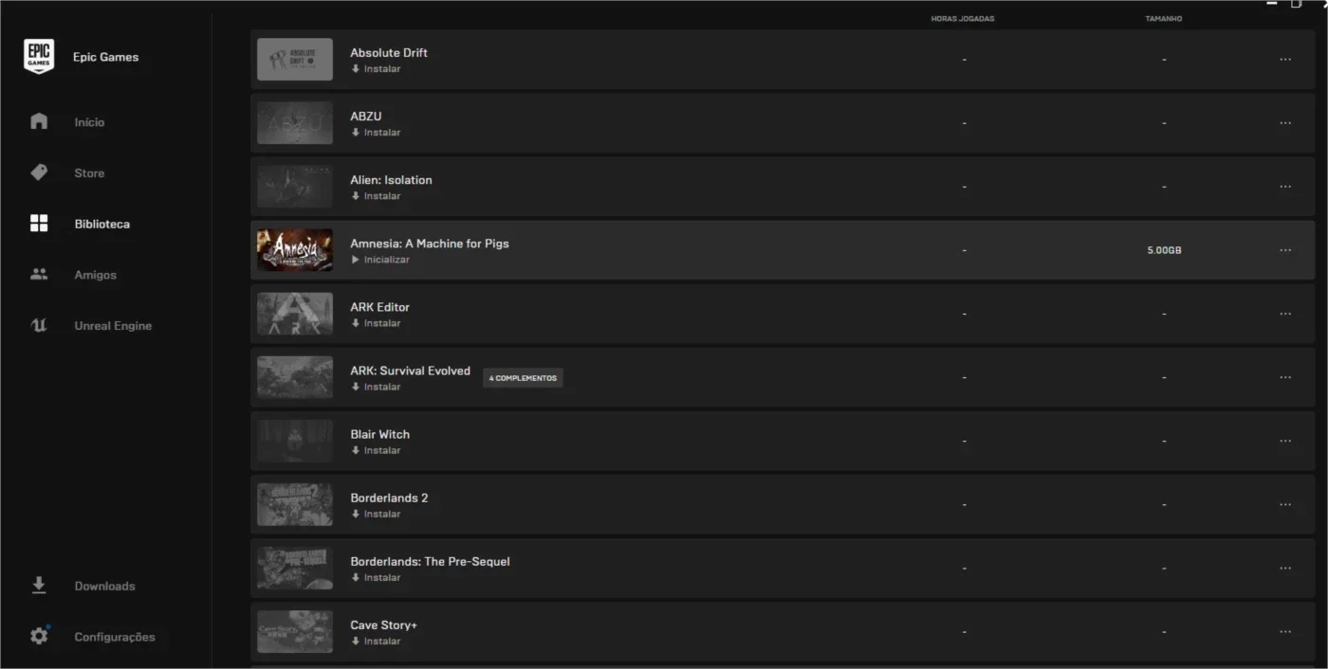Install ABZU via Instalar link
Viewport: 1328px width, 669px height.
pyautogui.click(x=376, y=133)
